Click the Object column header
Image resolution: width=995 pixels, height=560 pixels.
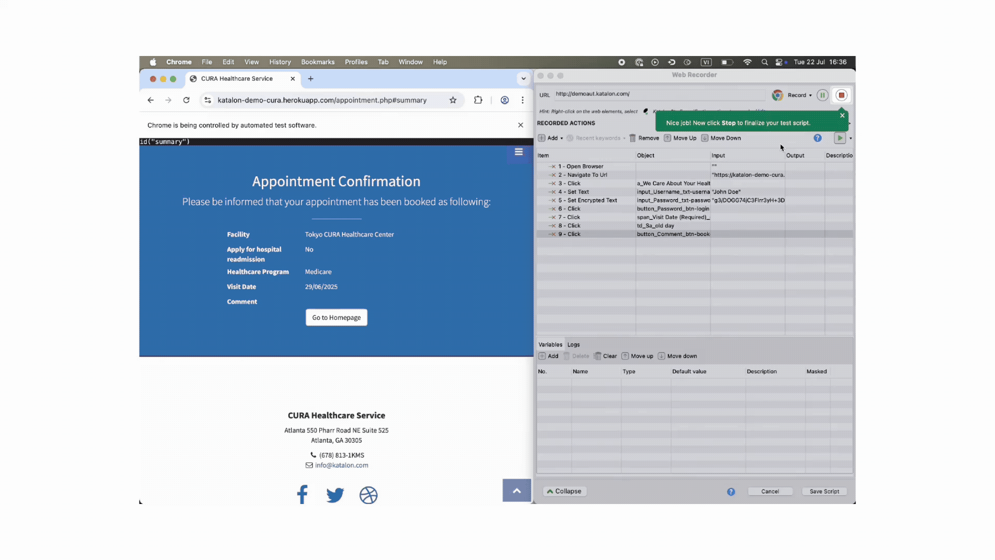pyautogui.click(x=673, y=156)
